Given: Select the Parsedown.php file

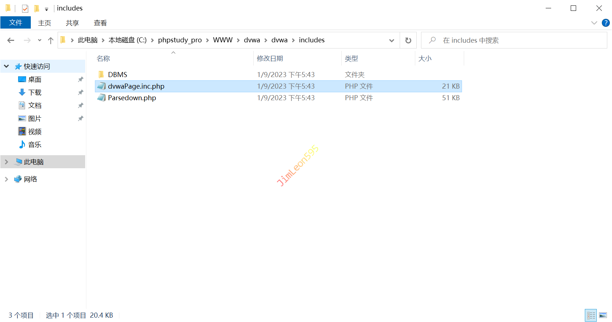Looking at the screenshot, I should click(132, 98).
